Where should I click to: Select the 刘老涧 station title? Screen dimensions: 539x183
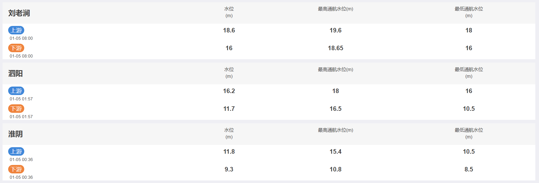coord(19,13)
